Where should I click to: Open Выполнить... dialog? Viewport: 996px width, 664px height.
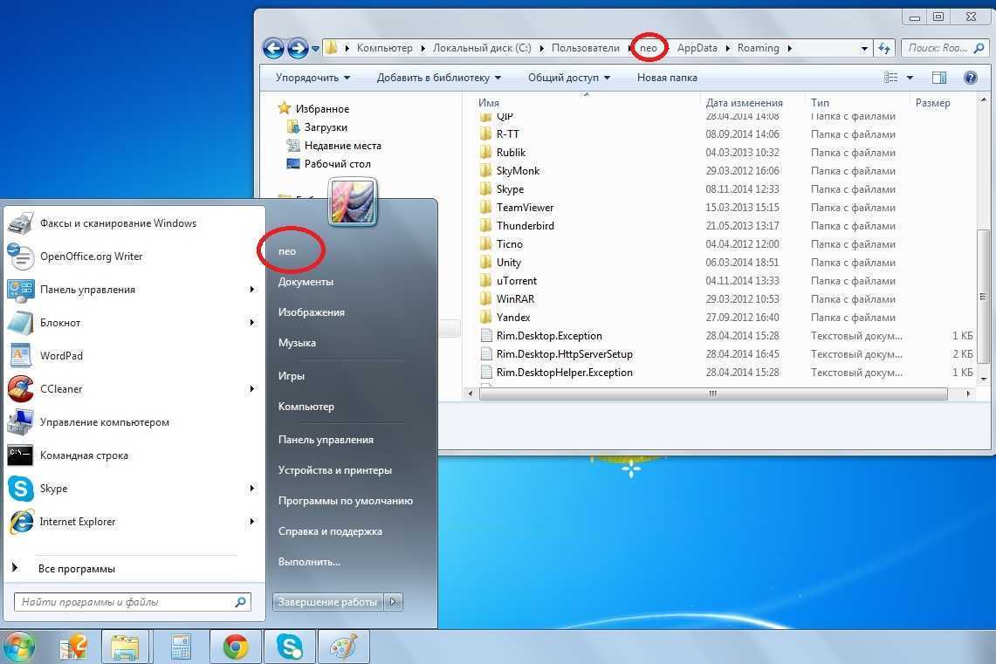click(x=309, y=562)
